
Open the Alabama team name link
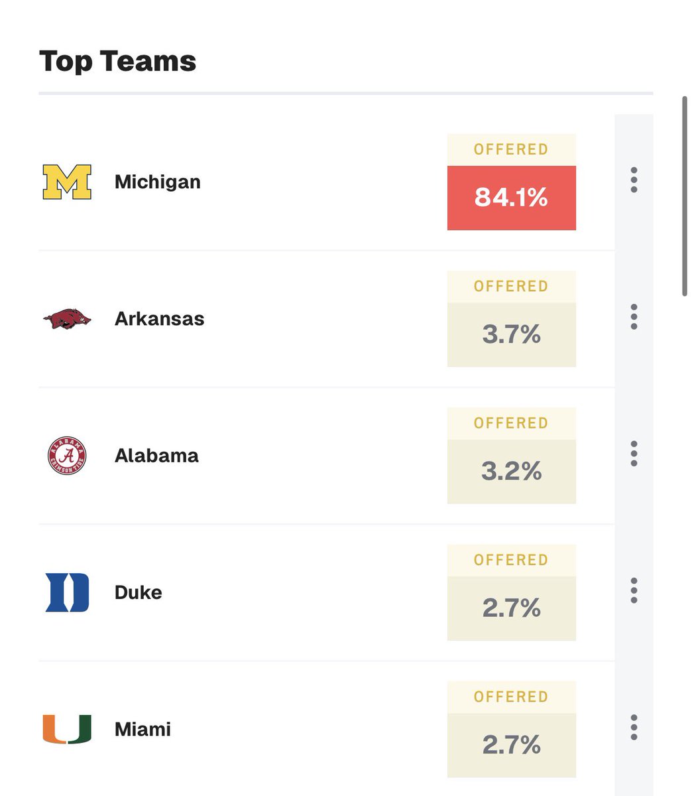click(156, 456)
